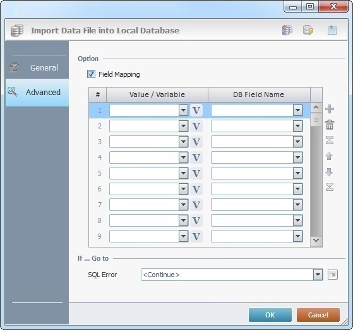353x330 pixels.
Task: Open the SQL Error dropdown
Action: pyautogui.click(x=318, y=275)
